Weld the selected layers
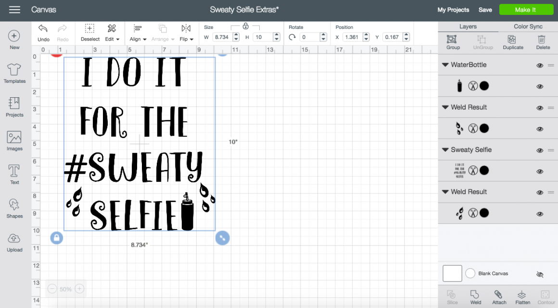Viewport: 558px width, 308px height. pyautogui.click(x=475, y=297)
